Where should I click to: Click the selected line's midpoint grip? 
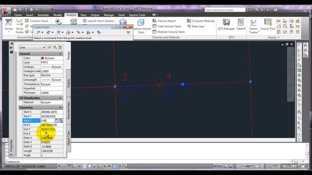point(183,84)
